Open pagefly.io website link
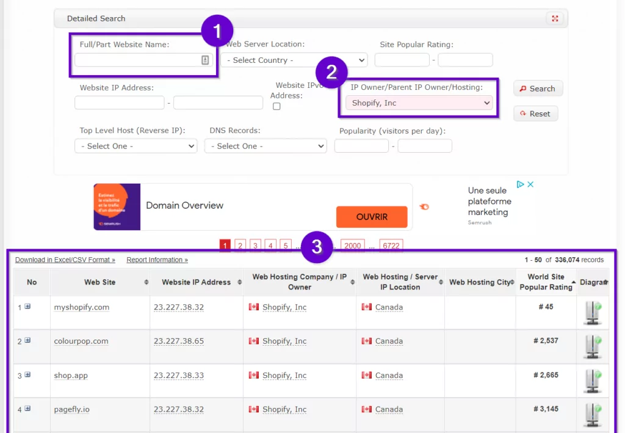The image size is (625, 433). [x=72, y=409]
